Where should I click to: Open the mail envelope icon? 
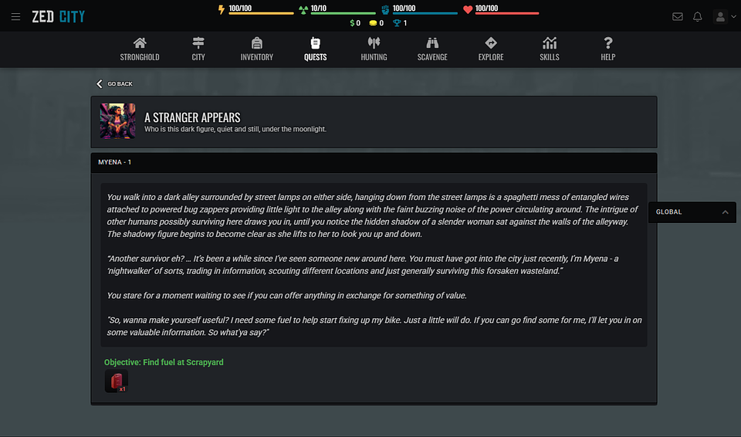678,16
